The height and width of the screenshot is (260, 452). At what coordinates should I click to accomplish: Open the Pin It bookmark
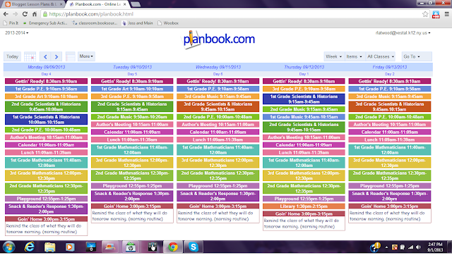(x=11, y=23)
